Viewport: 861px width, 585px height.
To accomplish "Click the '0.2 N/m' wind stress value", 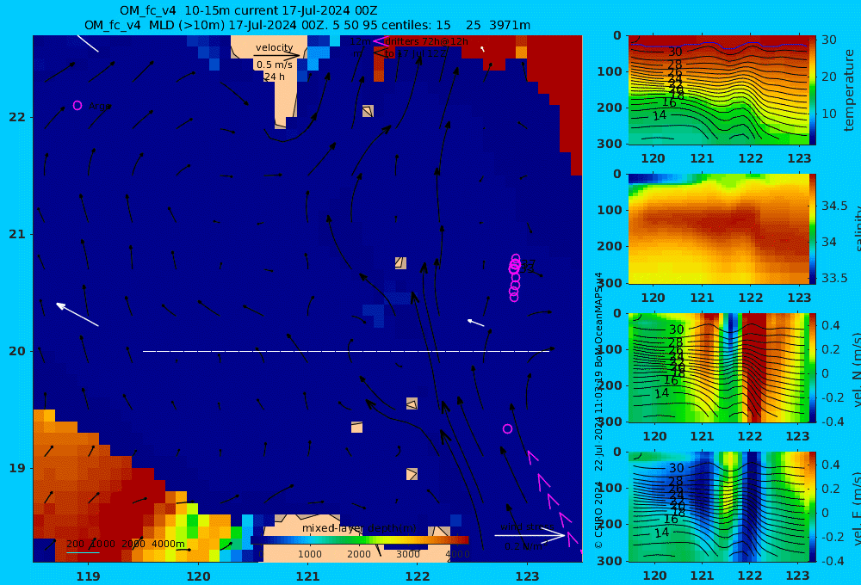I will [x=523, y=546].
